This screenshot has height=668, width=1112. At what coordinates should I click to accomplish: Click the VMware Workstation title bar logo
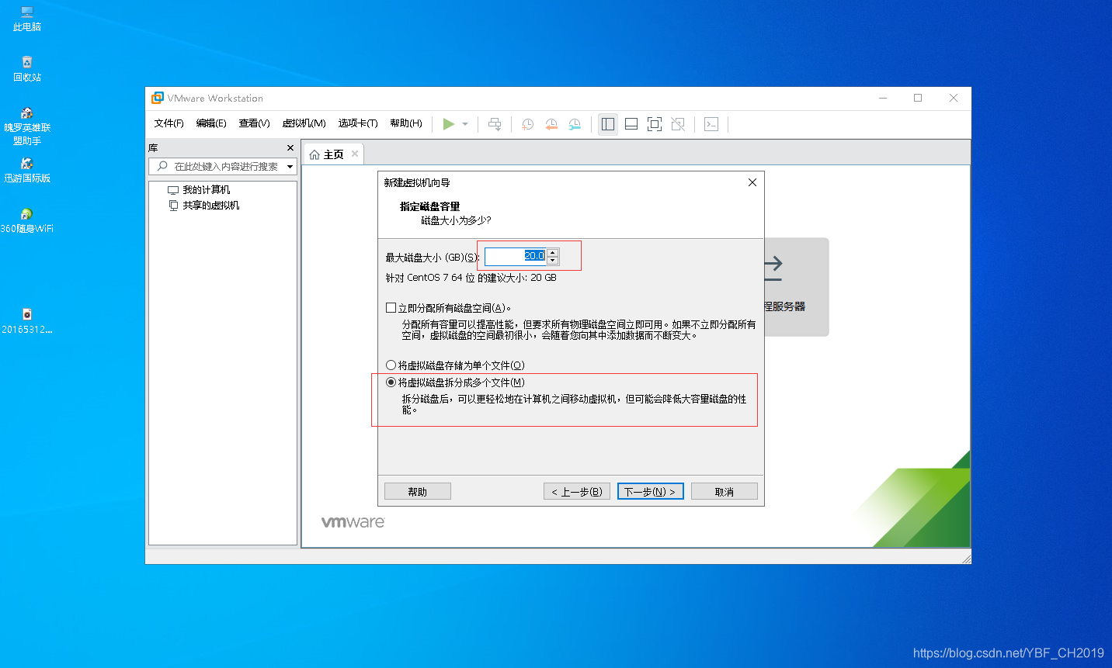158,98
